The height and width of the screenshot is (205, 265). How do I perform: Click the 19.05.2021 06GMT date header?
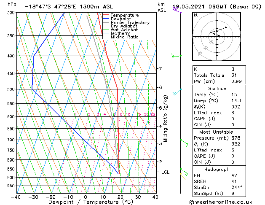(217, 7)
